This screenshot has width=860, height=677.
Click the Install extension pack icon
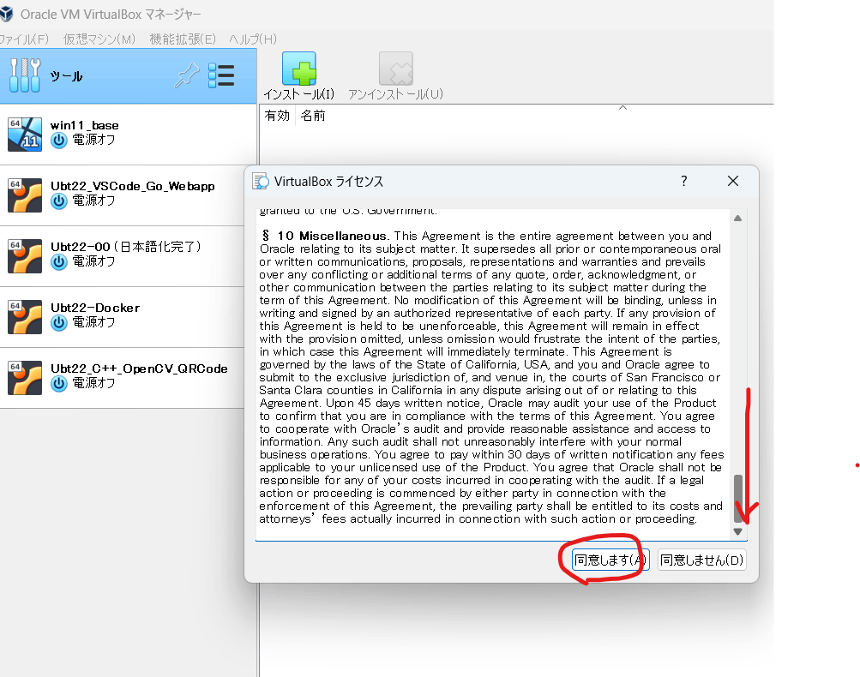coord(299,69)
